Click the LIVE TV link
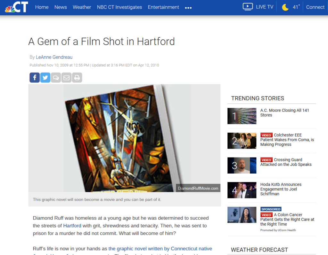Screen dimensions: 328x255 265,7
